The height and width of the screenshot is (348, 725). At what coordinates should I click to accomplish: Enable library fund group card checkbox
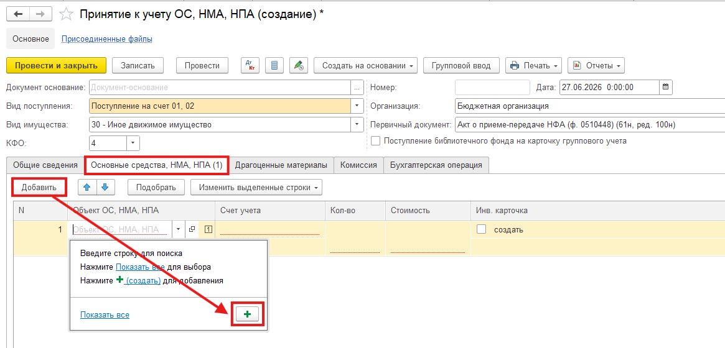pyautogui.click(x=375, y=141)
